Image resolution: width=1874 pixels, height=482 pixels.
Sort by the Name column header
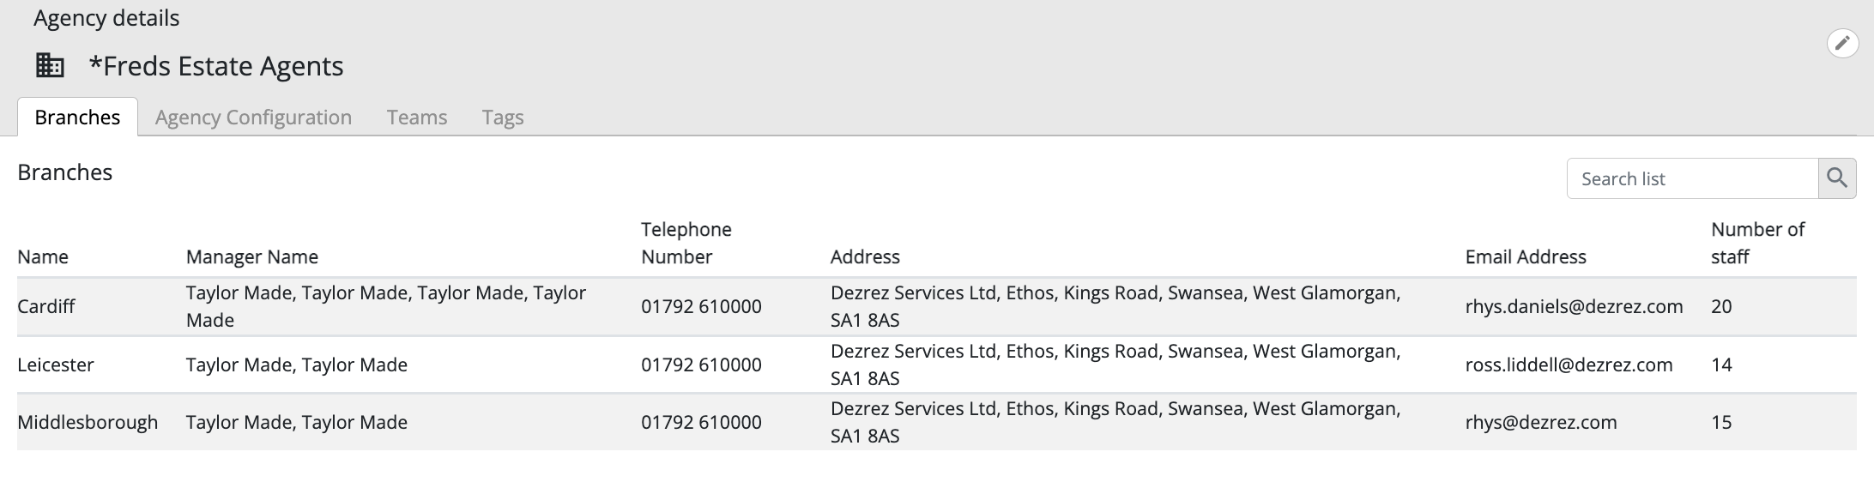[43, 256]
